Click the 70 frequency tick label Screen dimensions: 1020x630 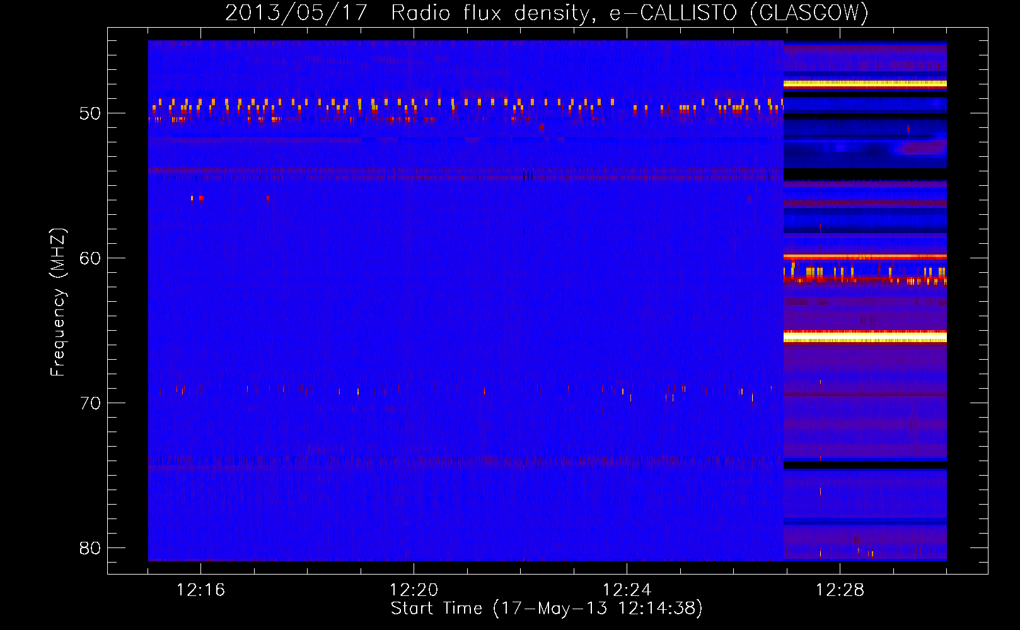90,403
